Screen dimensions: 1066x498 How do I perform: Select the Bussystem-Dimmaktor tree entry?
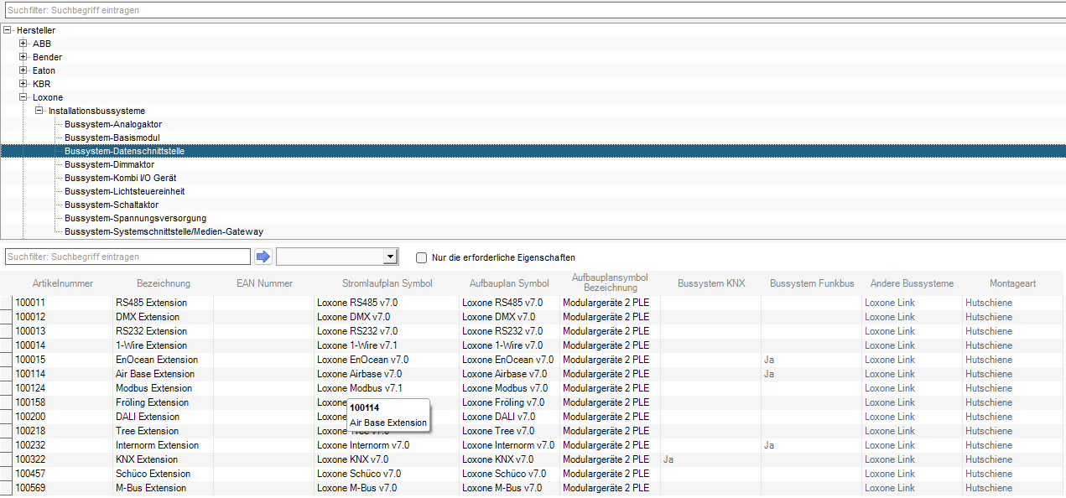(109, 164)
